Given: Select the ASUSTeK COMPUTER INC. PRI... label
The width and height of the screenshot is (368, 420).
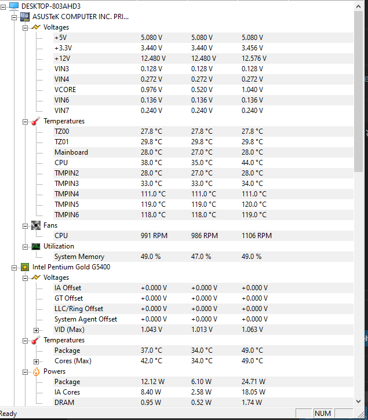Looking at the screenshot, I should coord(81,17).
